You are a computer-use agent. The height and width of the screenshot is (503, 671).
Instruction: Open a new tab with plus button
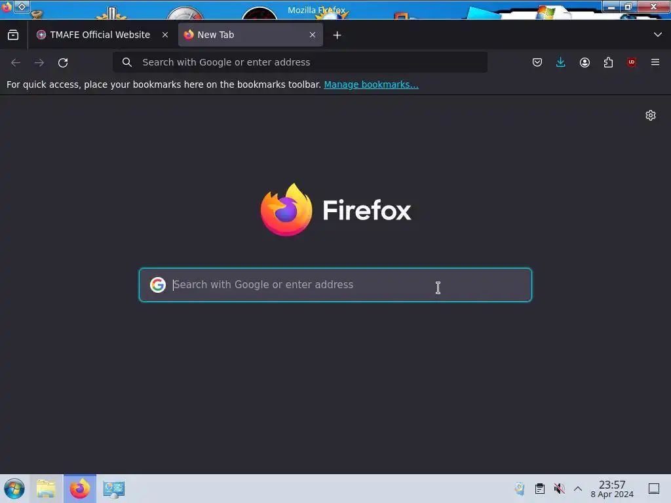coord(337,35)
